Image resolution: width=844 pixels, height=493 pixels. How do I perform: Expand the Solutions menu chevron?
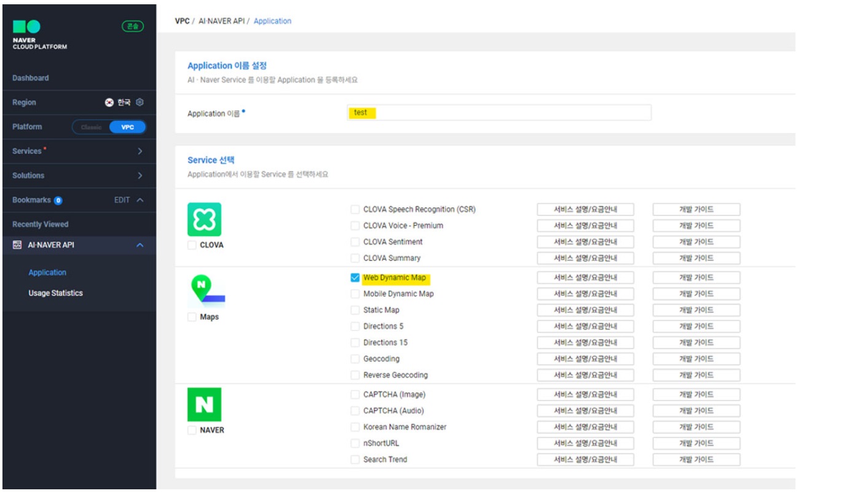(x=140, y=176)
